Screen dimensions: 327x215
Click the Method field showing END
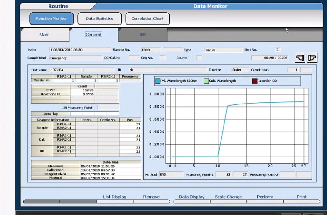click(x=171, y=174)
